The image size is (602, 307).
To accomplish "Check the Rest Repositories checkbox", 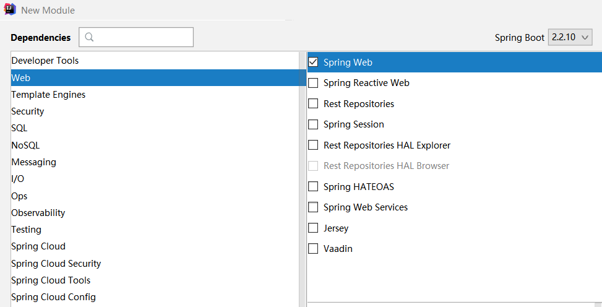I will point(313,103).
